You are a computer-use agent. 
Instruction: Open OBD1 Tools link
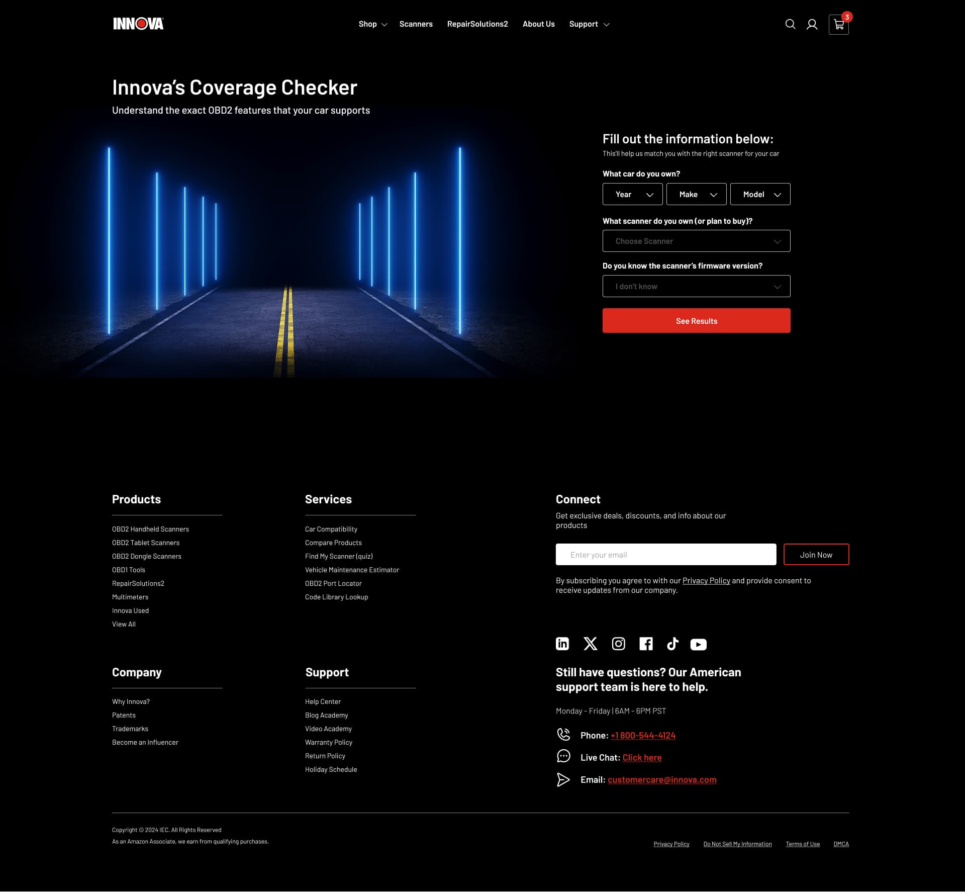coord(129,570)
